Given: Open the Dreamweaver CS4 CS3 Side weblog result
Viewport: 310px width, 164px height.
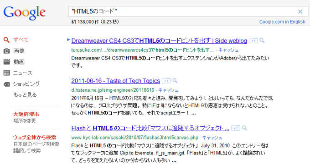Looking at the screenshot, I should click(x=159, y=41).
